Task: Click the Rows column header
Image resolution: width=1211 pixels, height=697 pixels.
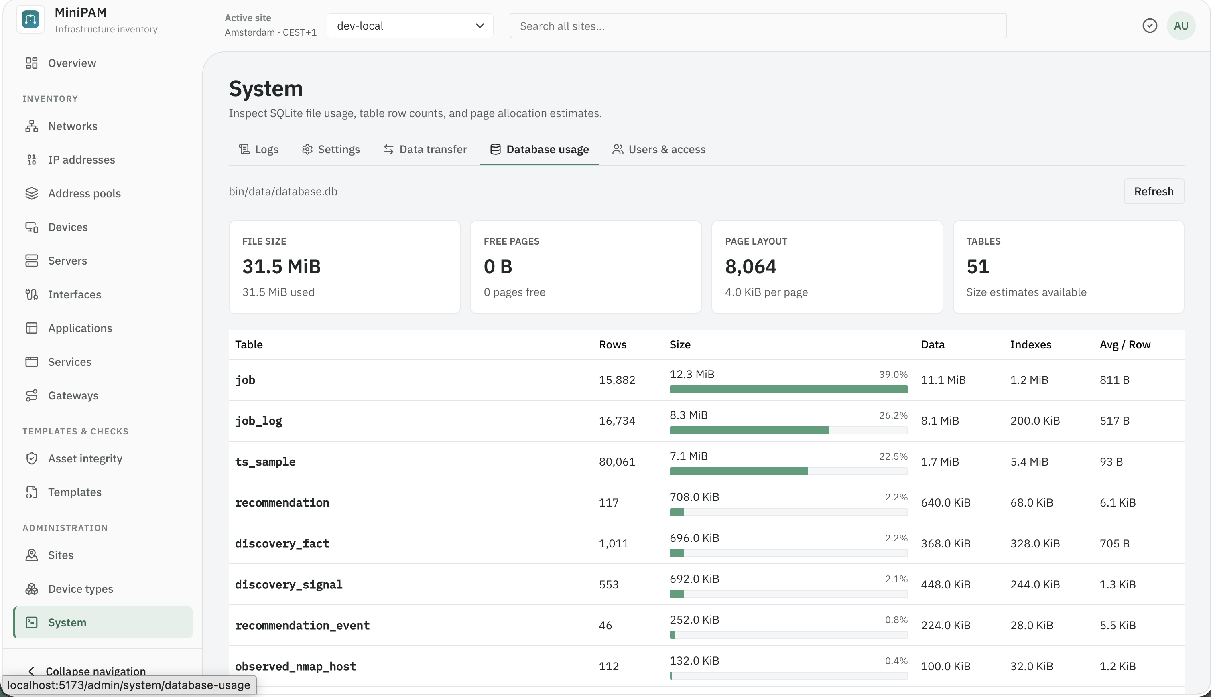Action: point(612,344)
